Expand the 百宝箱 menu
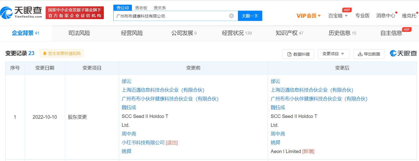 (338, 16)
